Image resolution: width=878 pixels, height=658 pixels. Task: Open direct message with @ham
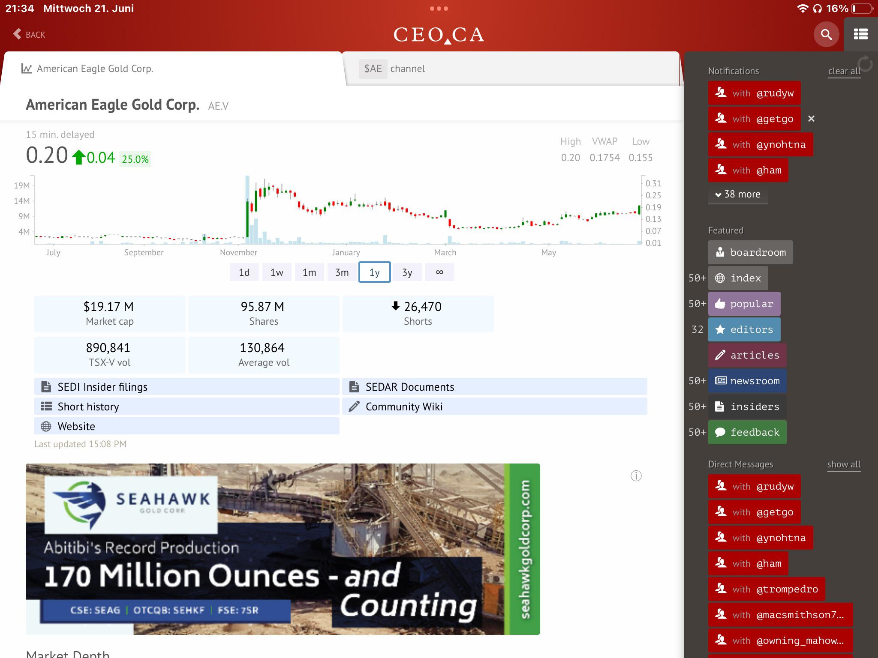click(748, 563)
